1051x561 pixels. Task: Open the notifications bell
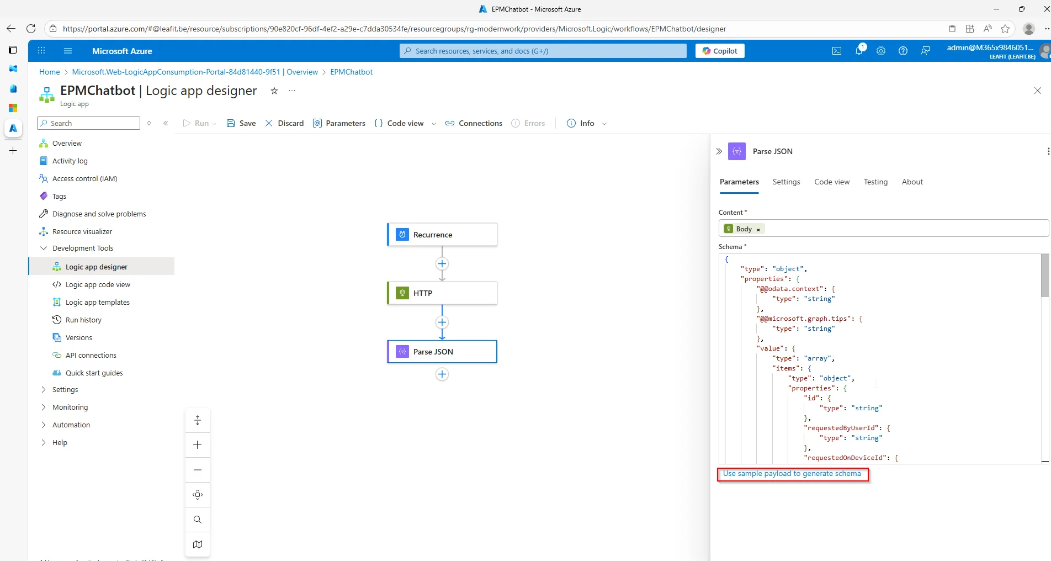pos(859,51)
